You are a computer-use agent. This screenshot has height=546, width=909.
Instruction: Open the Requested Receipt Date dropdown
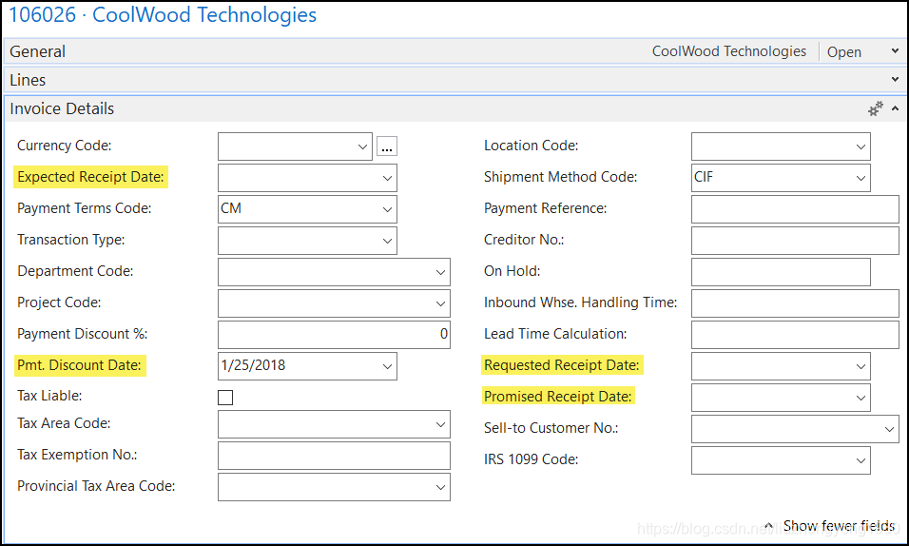tap(861, 366)
